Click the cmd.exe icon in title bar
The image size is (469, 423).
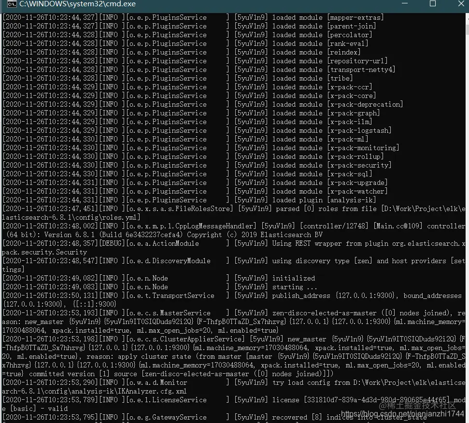click(12, 4)
